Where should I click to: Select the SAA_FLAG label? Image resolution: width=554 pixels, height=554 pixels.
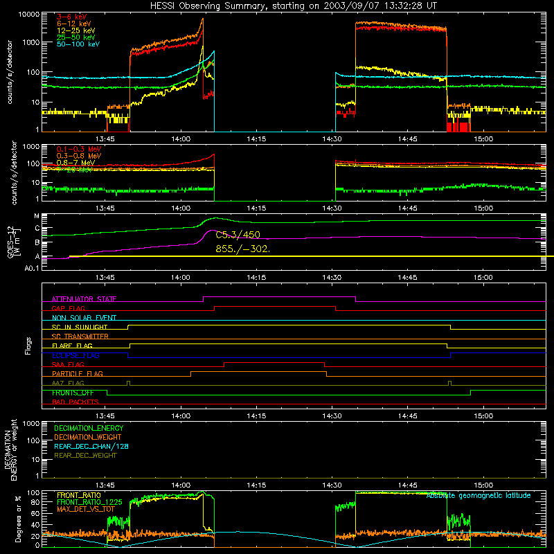coord(68,365)
